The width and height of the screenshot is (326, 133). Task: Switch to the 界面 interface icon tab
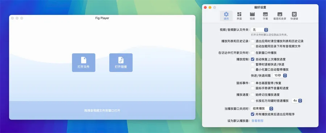click(239, 16)
